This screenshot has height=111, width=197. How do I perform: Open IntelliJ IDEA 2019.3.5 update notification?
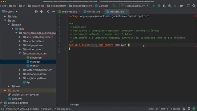click(x=38, y=109)
